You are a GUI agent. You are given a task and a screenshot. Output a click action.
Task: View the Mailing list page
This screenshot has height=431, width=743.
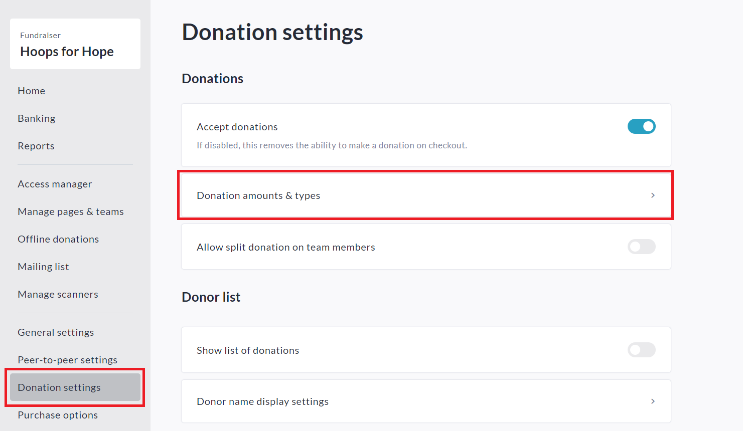pyautogui.click(x=43, y=266)
